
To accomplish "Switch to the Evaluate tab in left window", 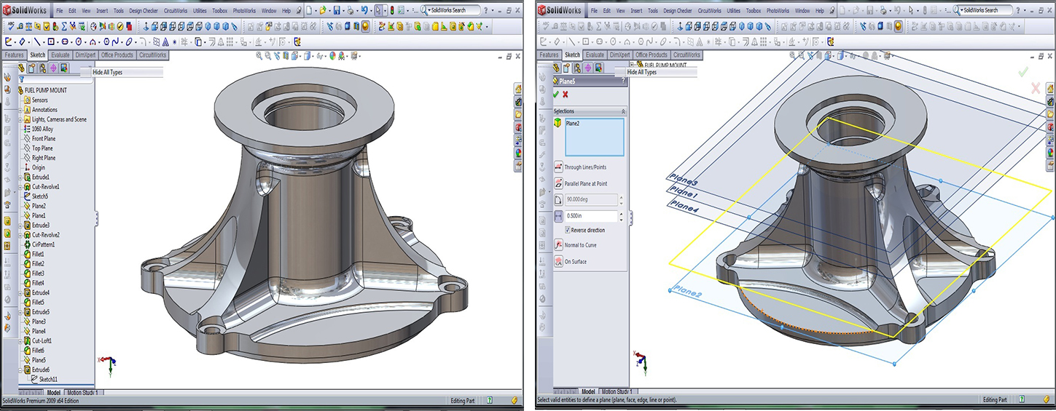I will [60, 55].
